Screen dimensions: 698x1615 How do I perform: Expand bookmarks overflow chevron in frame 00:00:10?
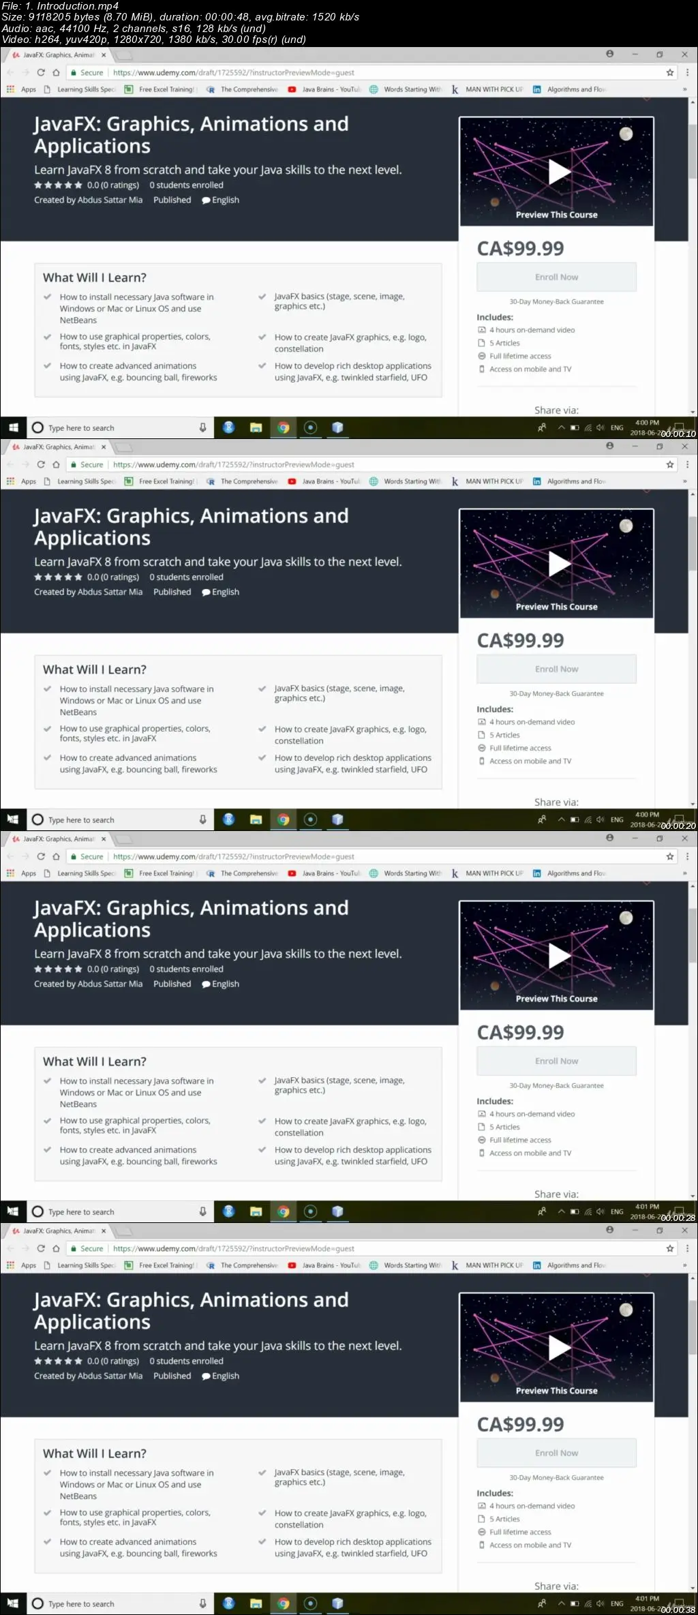coord(685,89)
